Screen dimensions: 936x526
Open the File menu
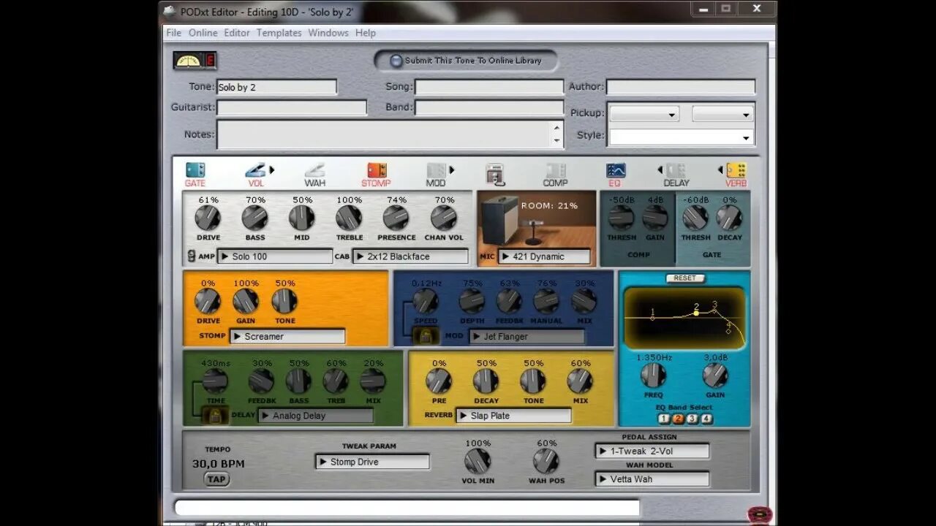point(173,33)
